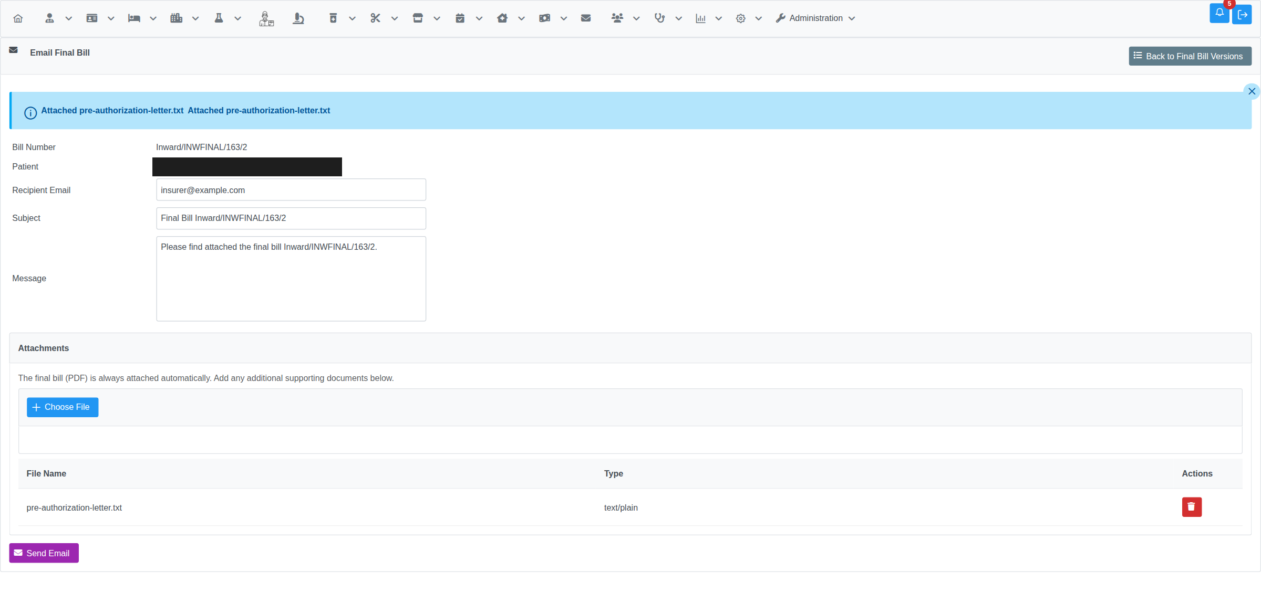This screenshot has width=1261, height=593.
Task: Focus the Recipient Email input field
Action: pos(291,190)
